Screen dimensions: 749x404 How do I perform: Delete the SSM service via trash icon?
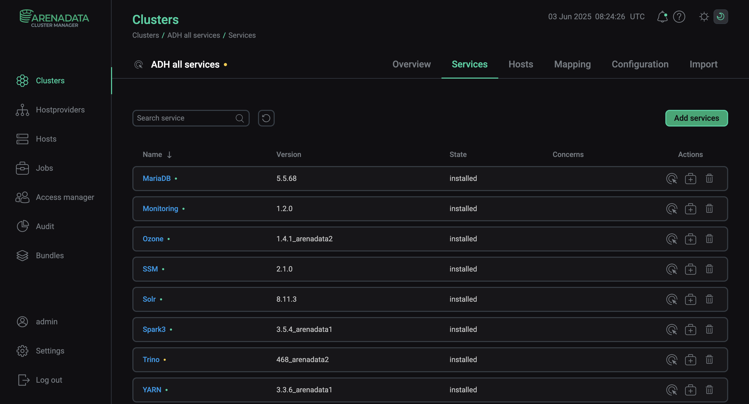tap(709, 269)
